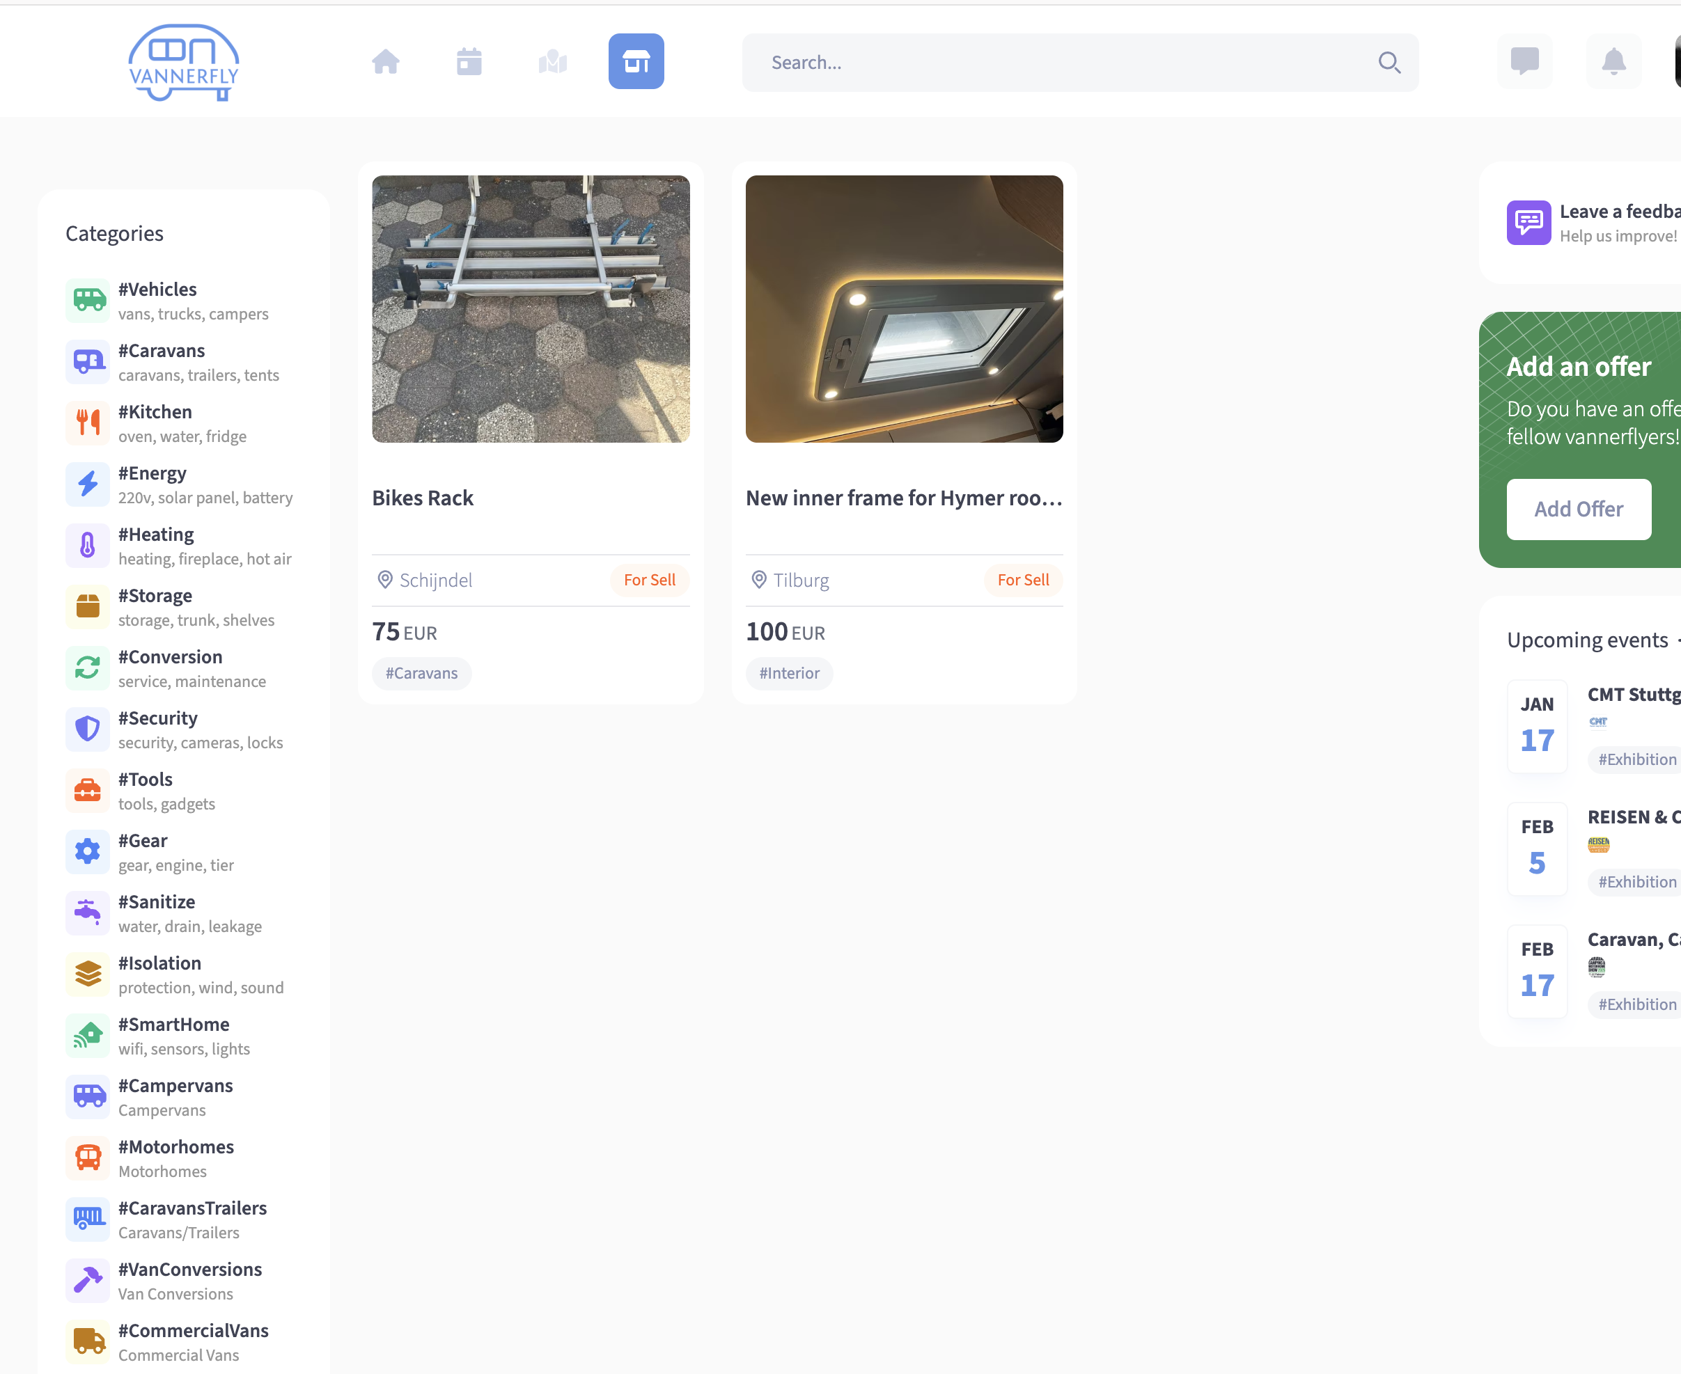Click inside the Search field
1681x1374 pixels.
click(1029, 62)
